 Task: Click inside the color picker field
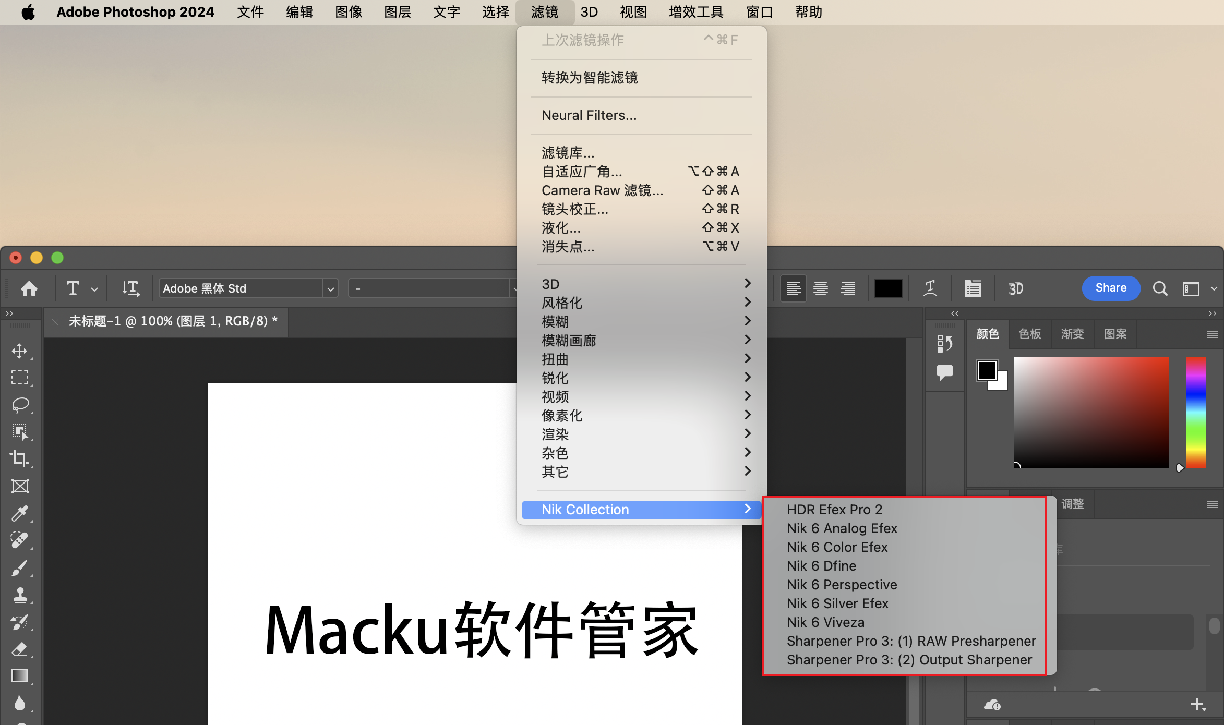click(1091, 412)
